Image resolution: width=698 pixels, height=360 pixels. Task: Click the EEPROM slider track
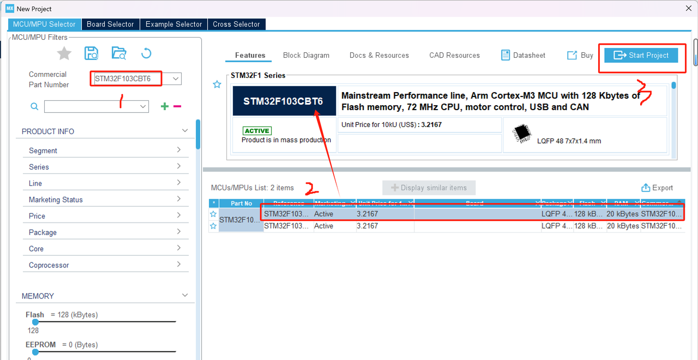coord(104,352)
